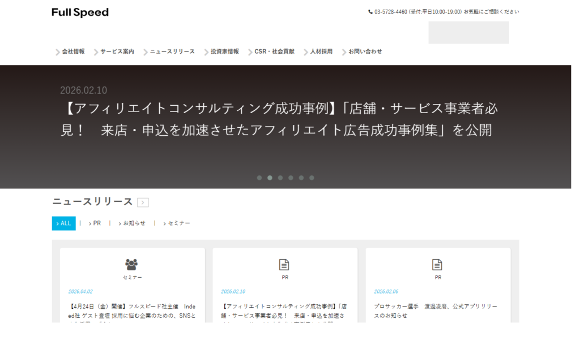580x362 pixels.
Task: Click the Full Speed logo
Action: point(80,12)
